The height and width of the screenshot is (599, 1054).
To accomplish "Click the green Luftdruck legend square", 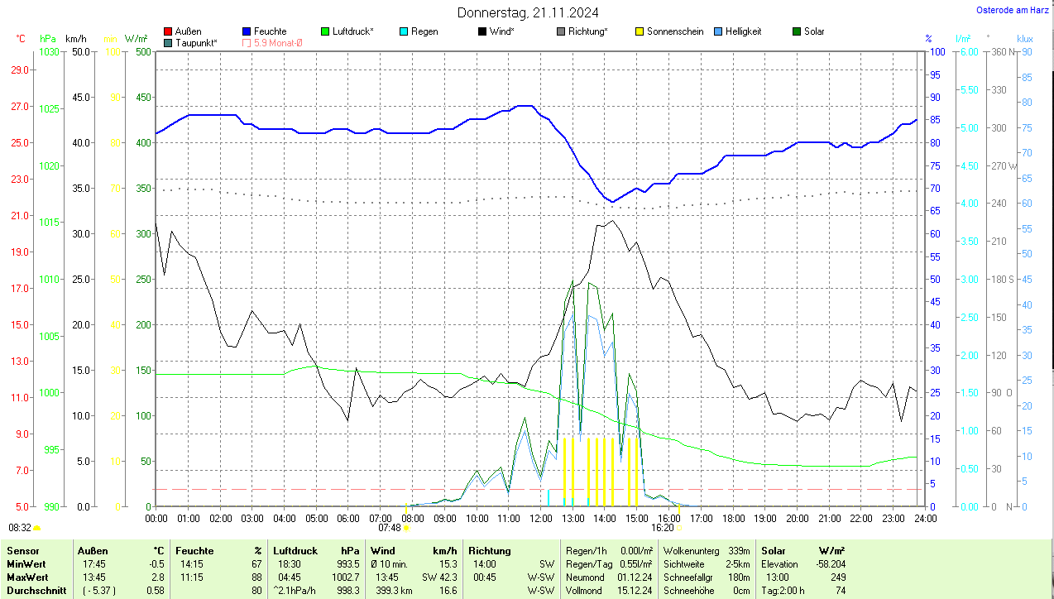I will tap(325, 31).
